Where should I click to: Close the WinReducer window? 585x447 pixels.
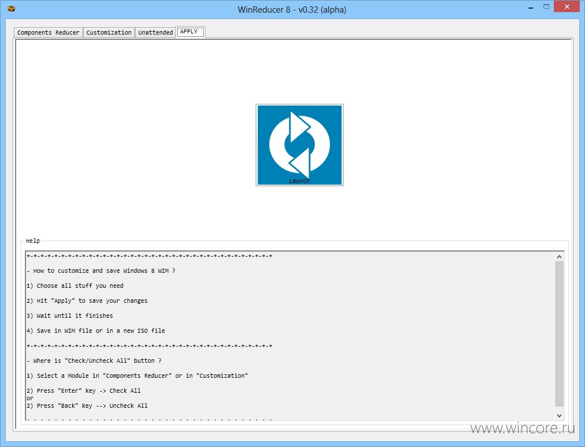point(567,7)
